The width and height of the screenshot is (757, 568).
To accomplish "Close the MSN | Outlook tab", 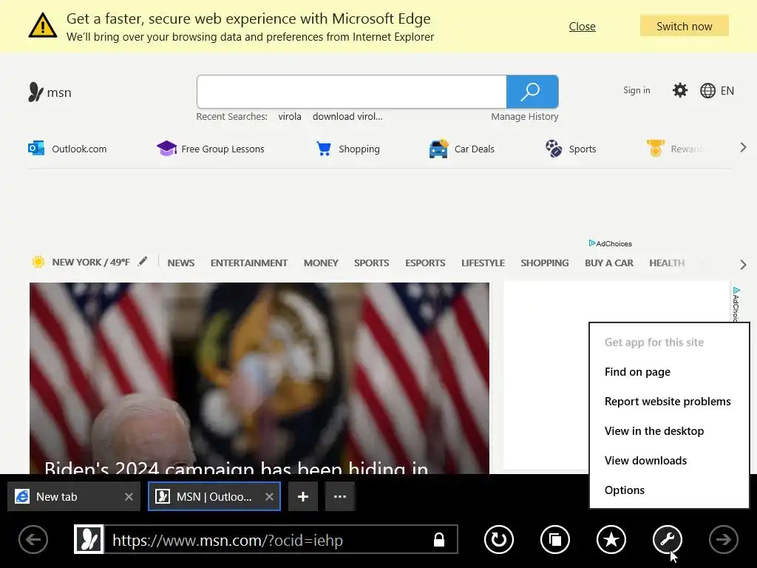I will tap(269, 496).
